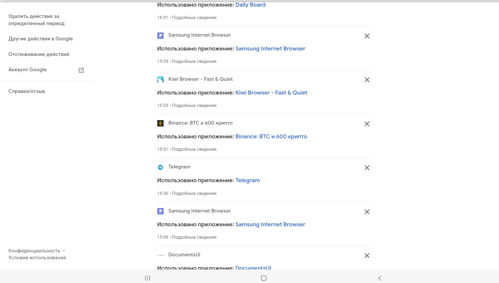Click the Binance app icon

[160, 123]
